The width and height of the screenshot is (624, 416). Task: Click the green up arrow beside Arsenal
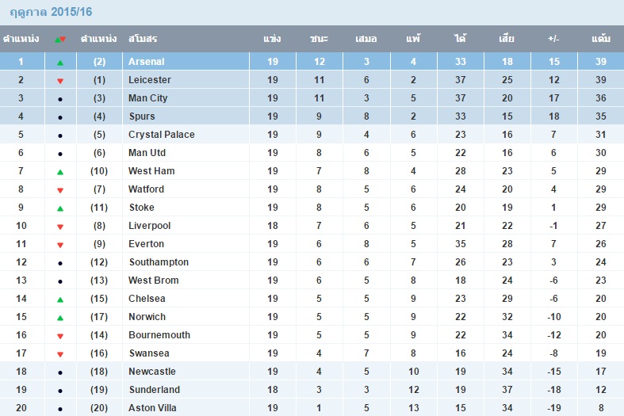(x=60, y=63)
